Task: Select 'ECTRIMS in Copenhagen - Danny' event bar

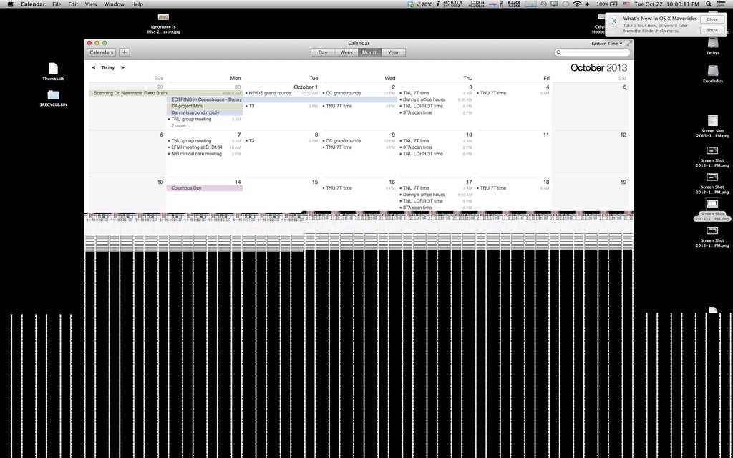Action: click(281, 99)
